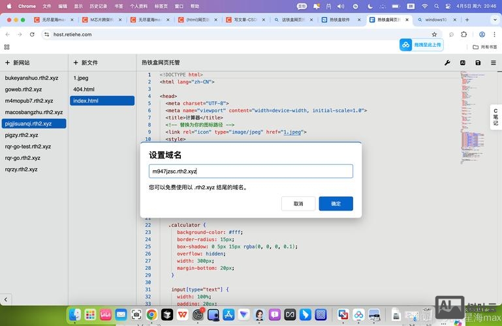Select the bukeyanshuo.rth2.xyz site
The image size is (502, 326).
tap(31, 78)
